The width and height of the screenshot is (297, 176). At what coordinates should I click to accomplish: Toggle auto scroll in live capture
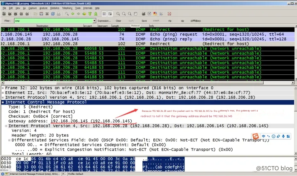110,14
